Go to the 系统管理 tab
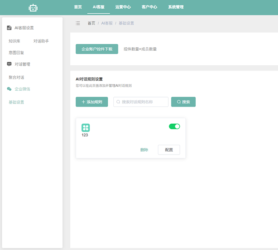The width and height of the screenshot is (278, 250). point(176,7)
